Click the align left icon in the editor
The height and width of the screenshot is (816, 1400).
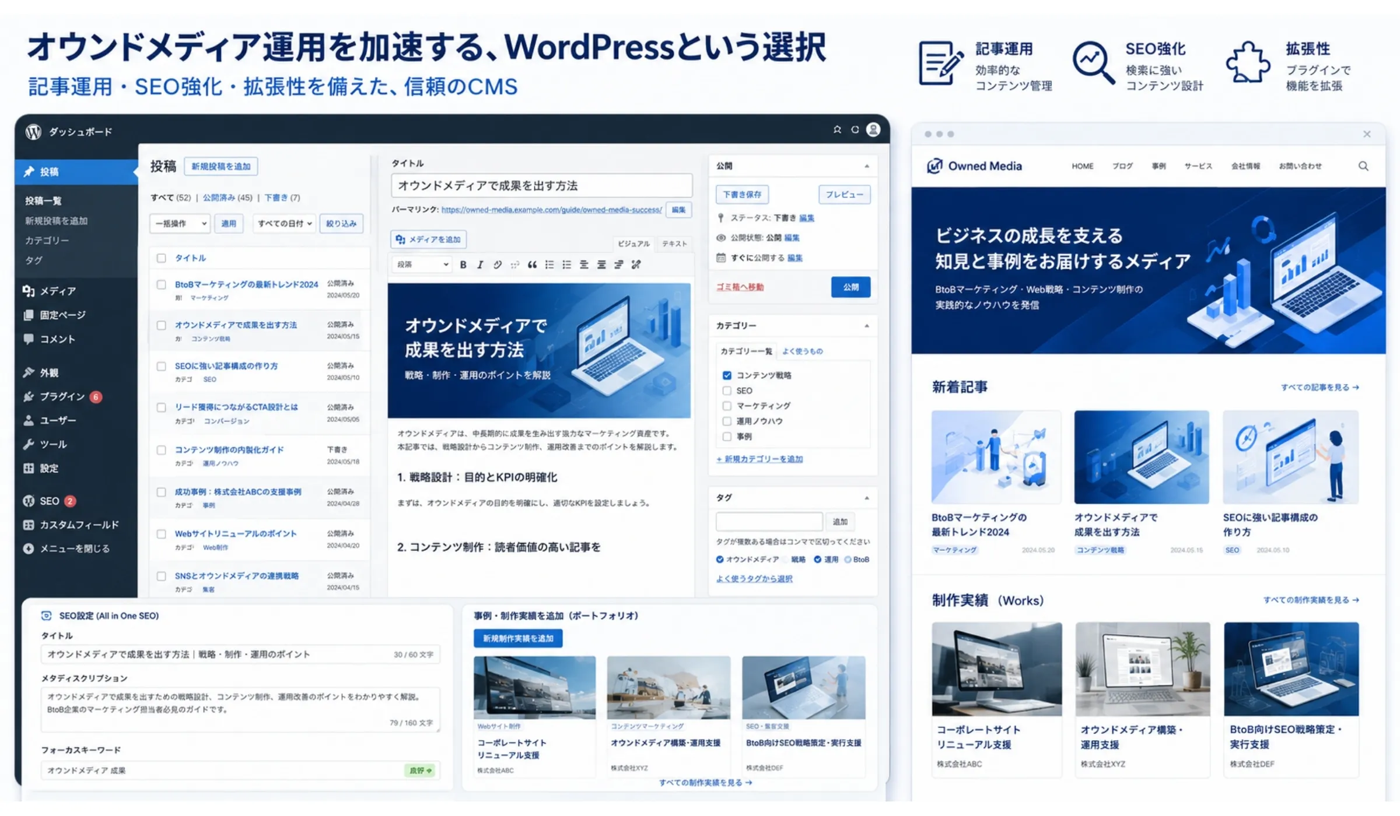click(x=584, y=265)
